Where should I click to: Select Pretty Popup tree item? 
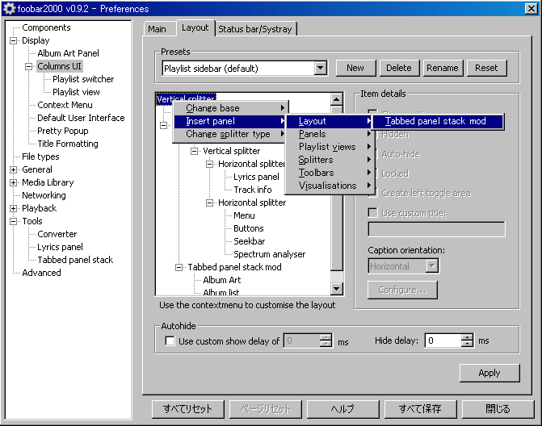62,131
